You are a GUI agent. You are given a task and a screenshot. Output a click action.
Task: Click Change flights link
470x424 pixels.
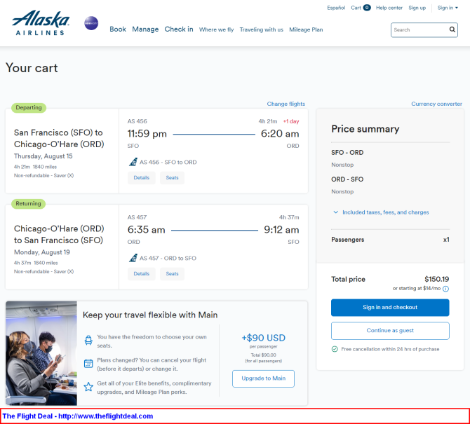(x=286, y=104)
